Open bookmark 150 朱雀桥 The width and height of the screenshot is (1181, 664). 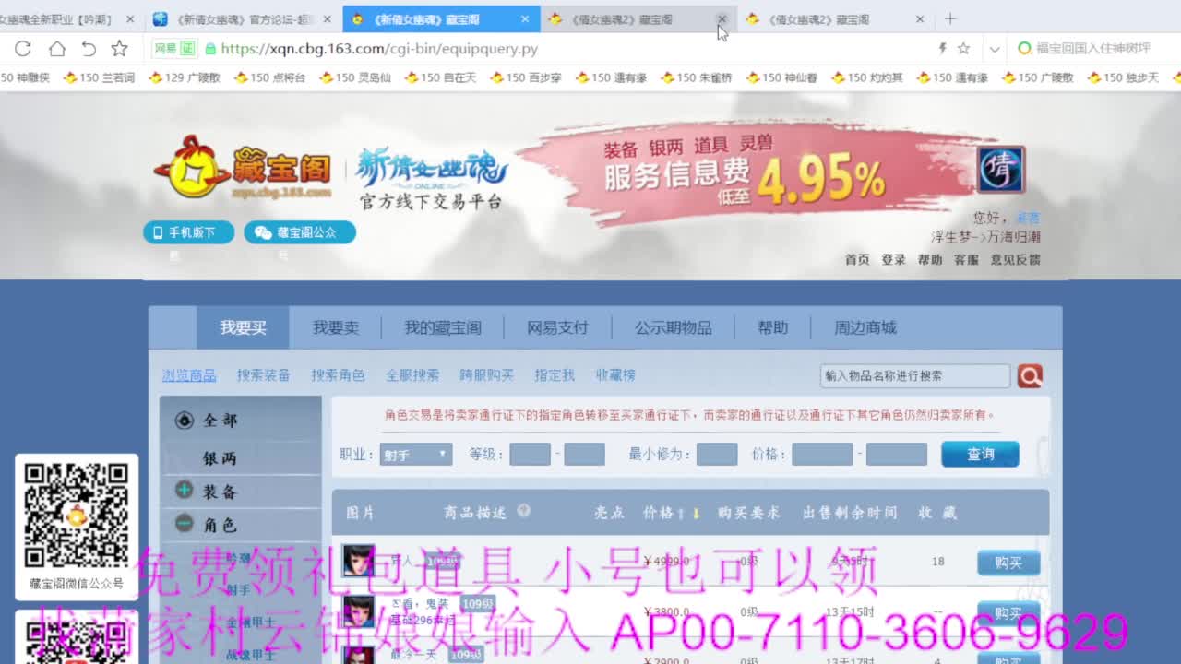click(x=697, y=77)
